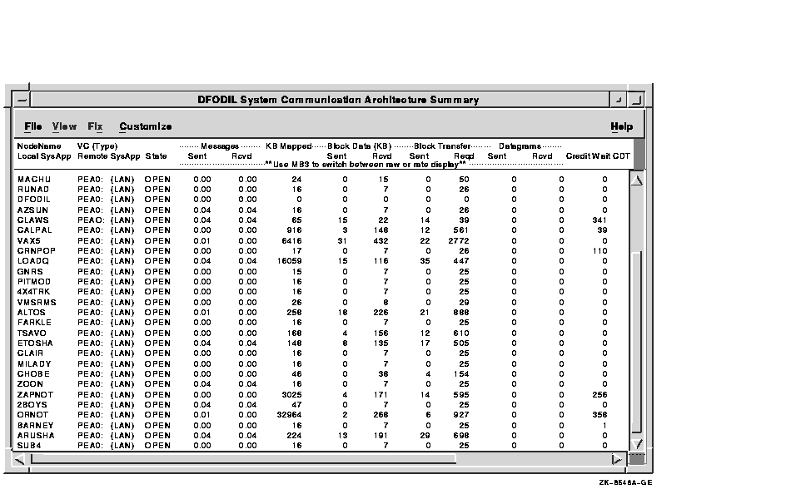Click the vertical scrollbar up arrow
The image size is (786, 489).
tap(637, 180)
